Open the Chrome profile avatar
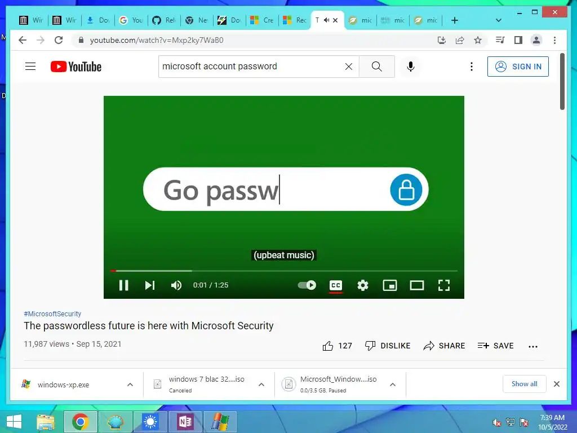Image resolution: width=577 pixels, height=433 pixels. pyautogui.click(x=536, y=40)
